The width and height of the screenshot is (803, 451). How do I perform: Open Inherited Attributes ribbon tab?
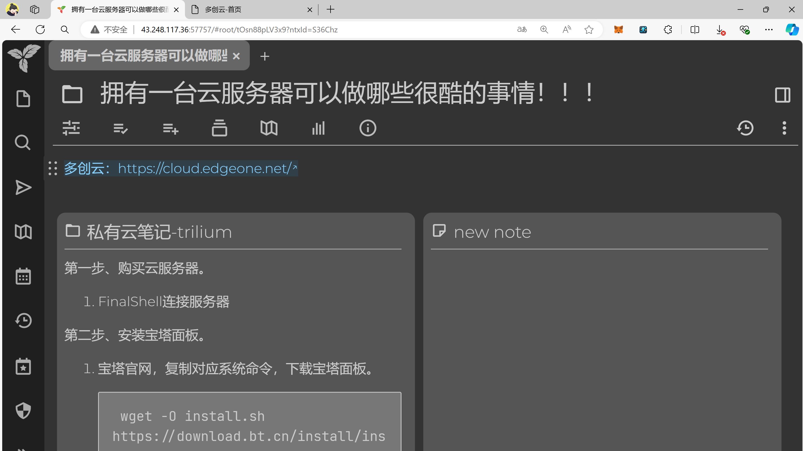[x=170, y=128]
